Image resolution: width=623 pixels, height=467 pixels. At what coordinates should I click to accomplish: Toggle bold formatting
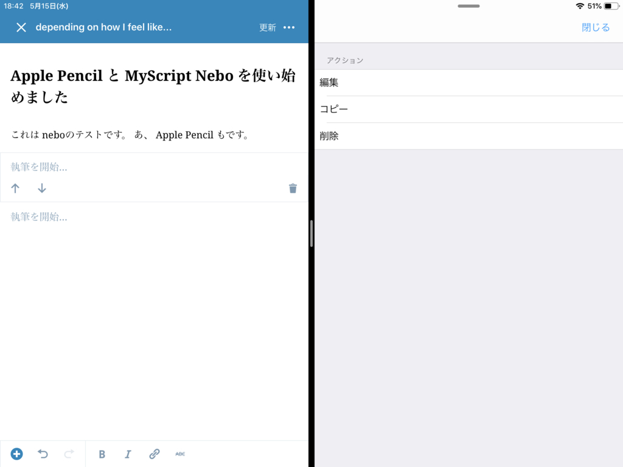pyautogui.click(x=102, y=454)
